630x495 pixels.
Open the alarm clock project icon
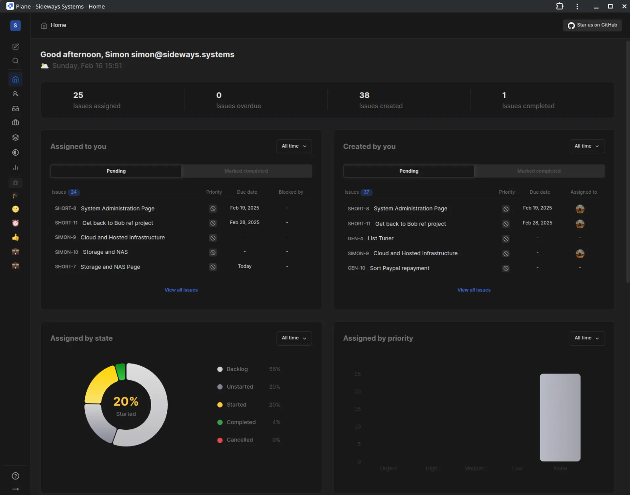[x=15, y=223]
